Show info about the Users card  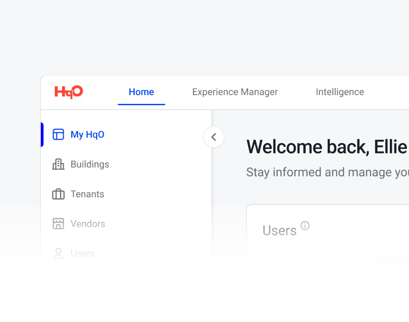click(305, 226)
